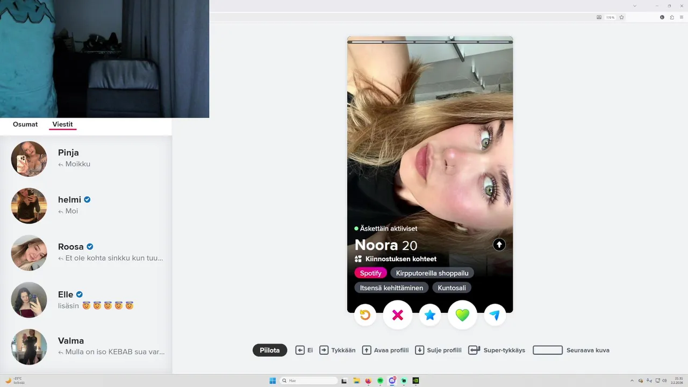Click the Piilota button
The width and height of the screenshot is (688, 387).
coord(270,350)
